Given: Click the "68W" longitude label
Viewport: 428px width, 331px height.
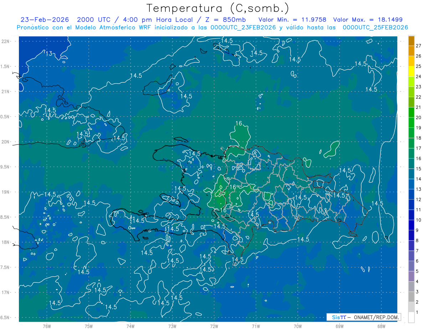Looking at the screenshot, I should [381, 326].
